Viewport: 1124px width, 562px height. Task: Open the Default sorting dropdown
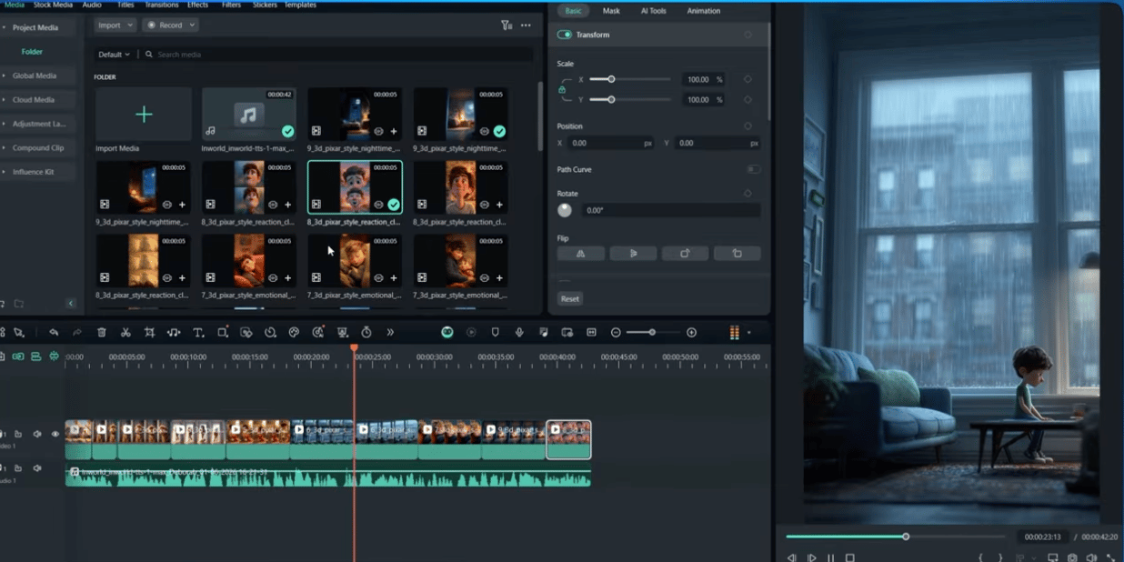tap(115, 55)
